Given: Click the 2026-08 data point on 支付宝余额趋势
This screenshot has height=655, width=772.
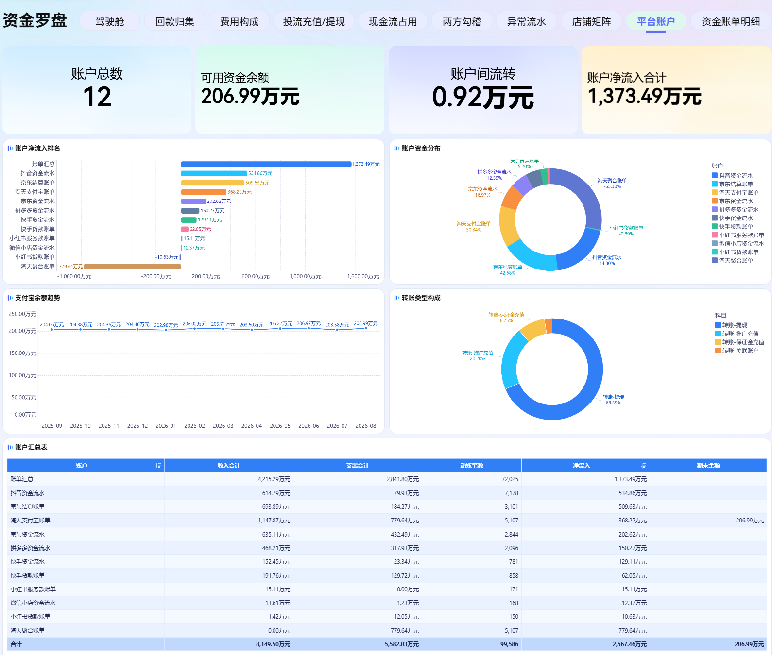Looking at the screenshot, I should pyautogui.click(x=366, y=329).
